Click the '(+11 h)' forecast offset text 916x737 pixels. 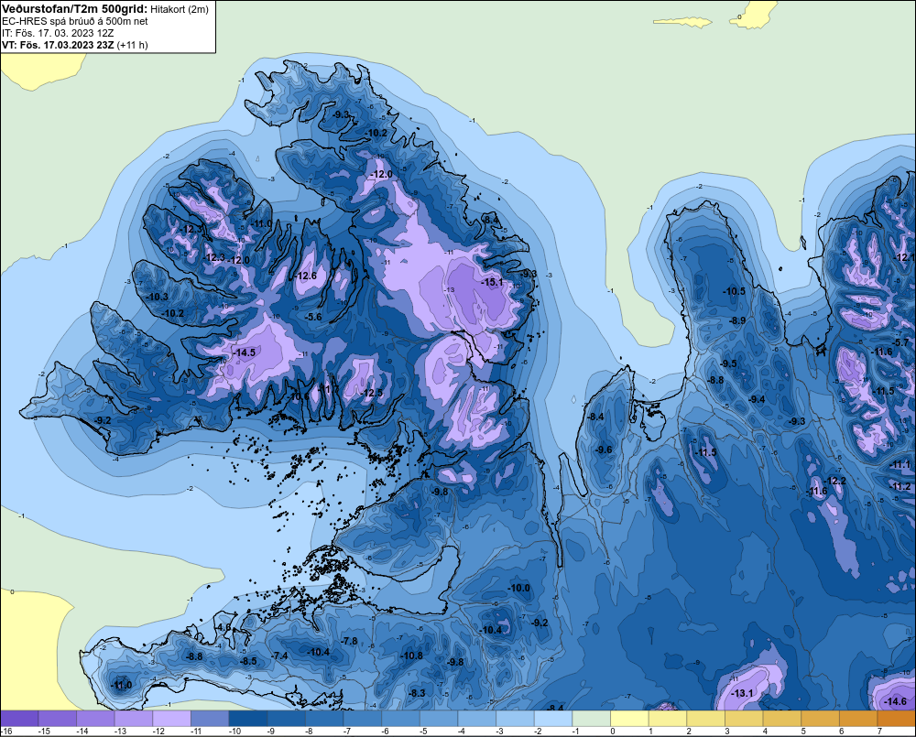point(133,45)
